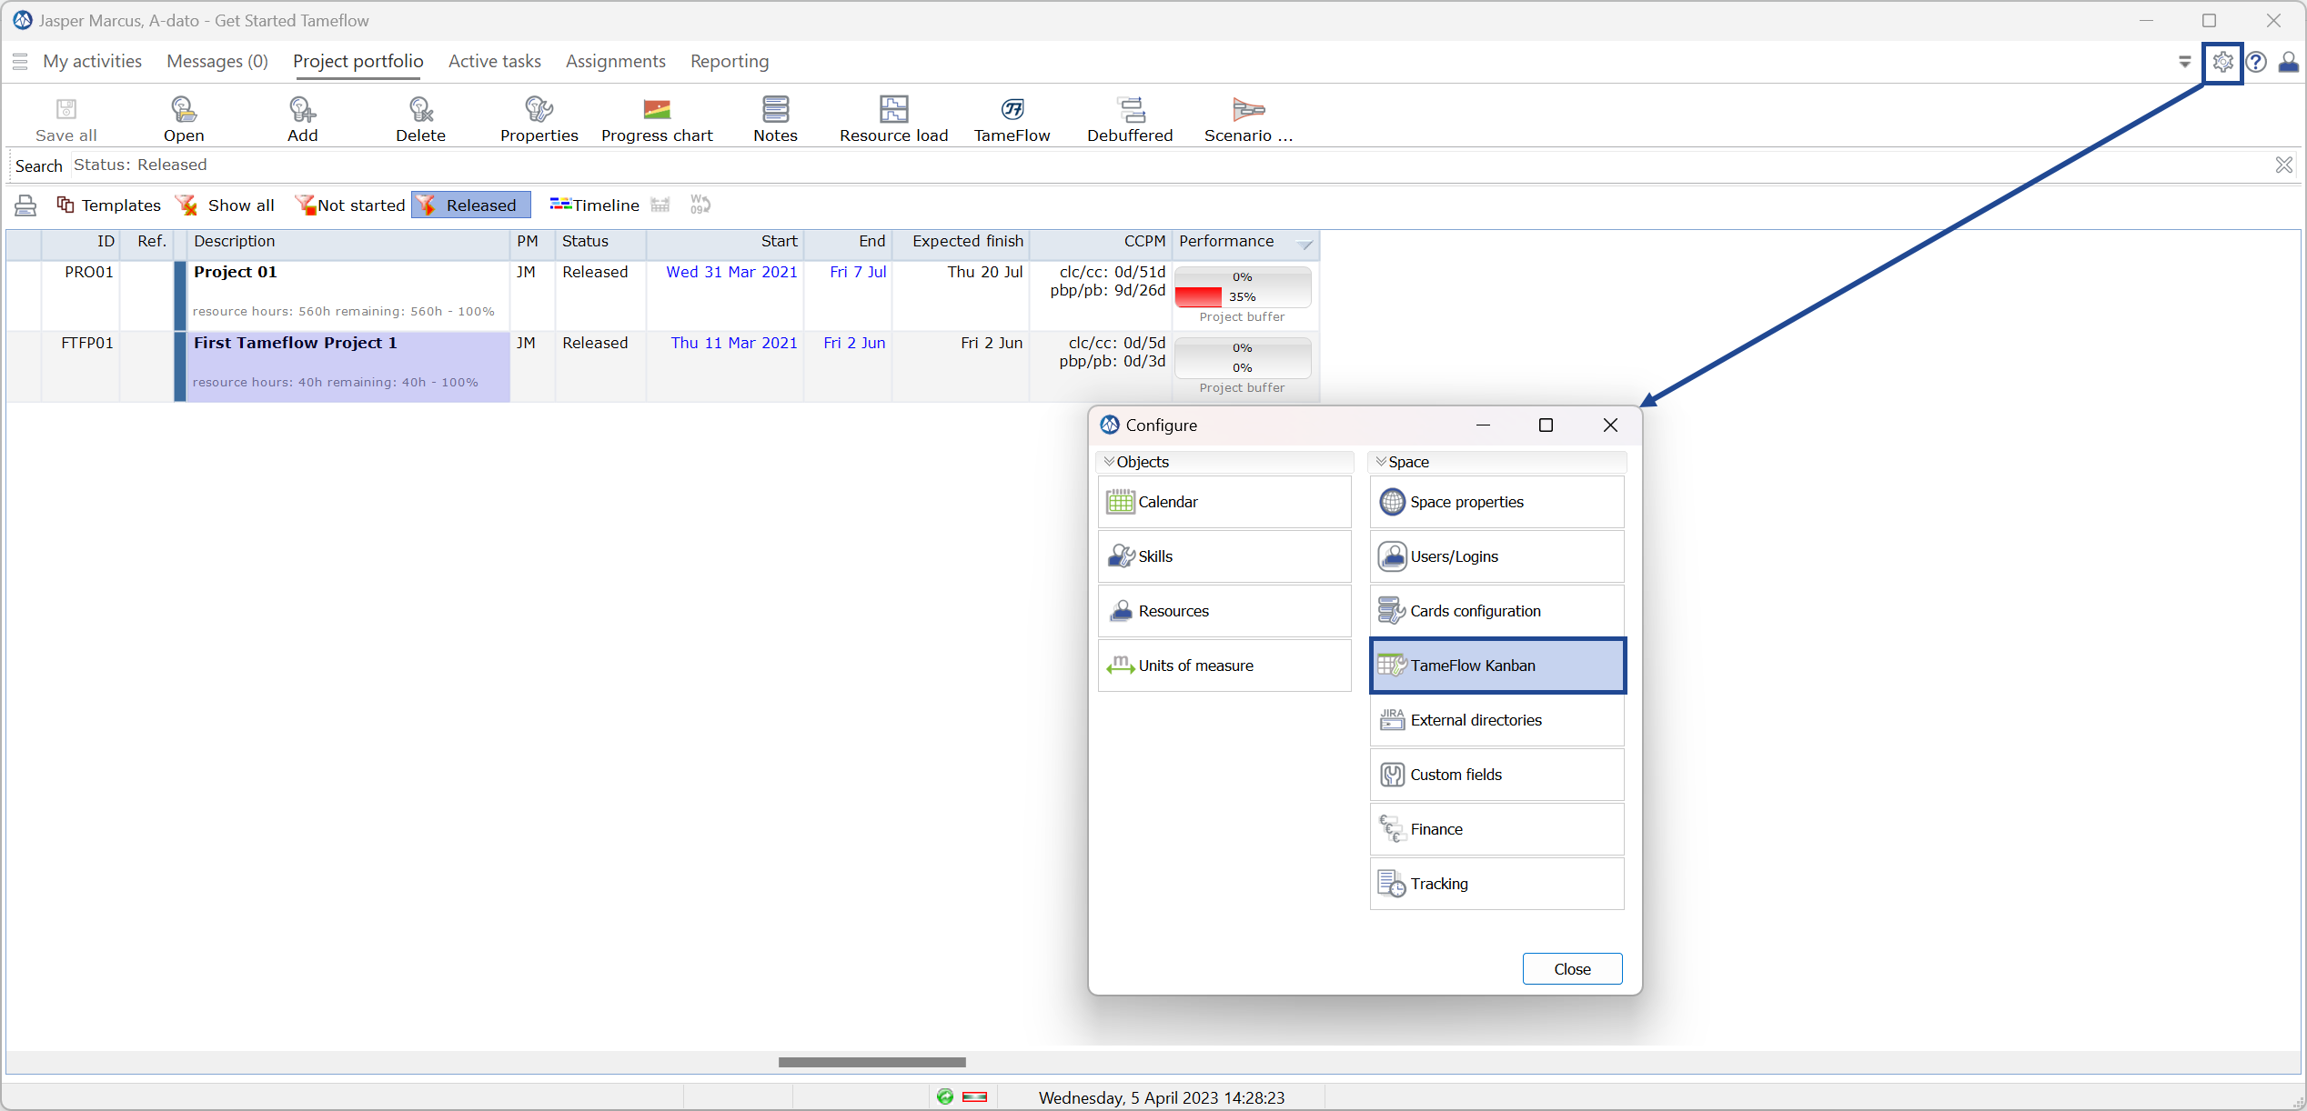Sort by the Expected finish column header

(961, 242)
